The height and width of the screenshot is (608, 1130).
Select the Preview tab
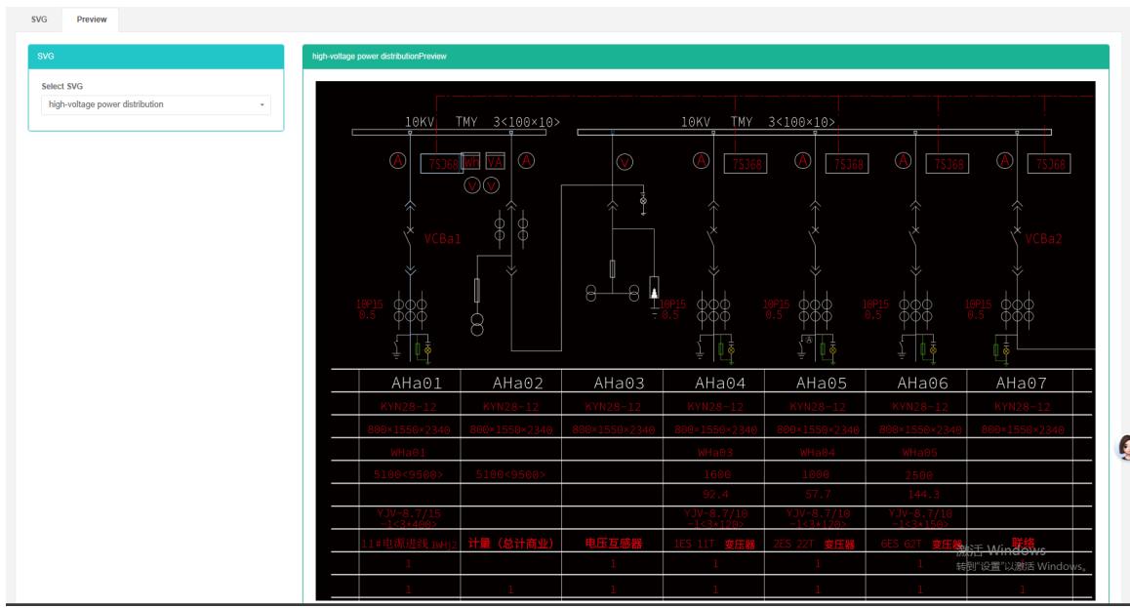92,20
